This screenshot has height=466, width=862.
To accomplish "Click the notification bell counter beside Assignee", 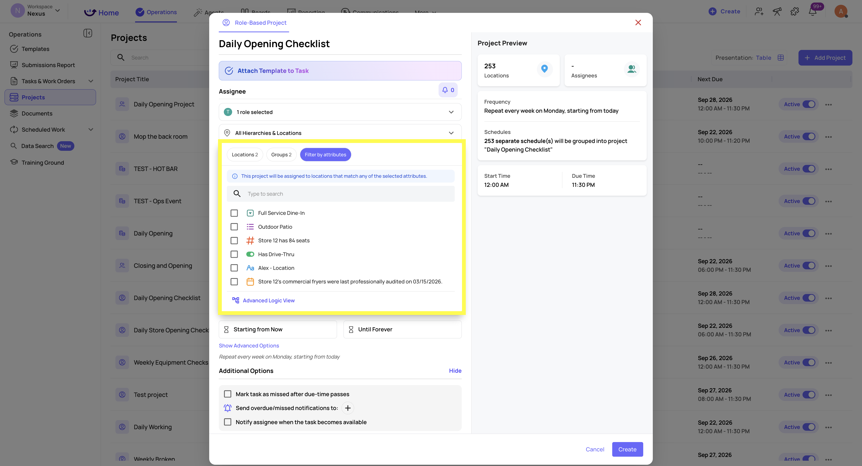I will [448, 90].
